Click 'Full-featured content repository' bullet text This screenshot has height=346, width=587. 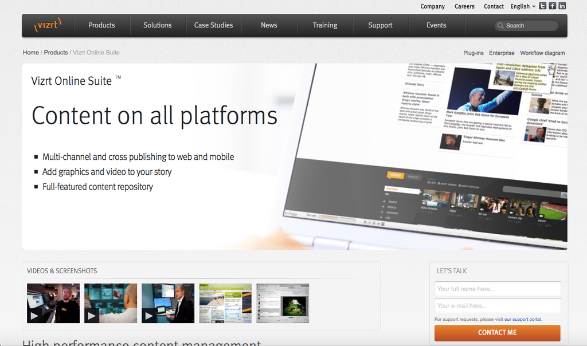click(97, 187)
